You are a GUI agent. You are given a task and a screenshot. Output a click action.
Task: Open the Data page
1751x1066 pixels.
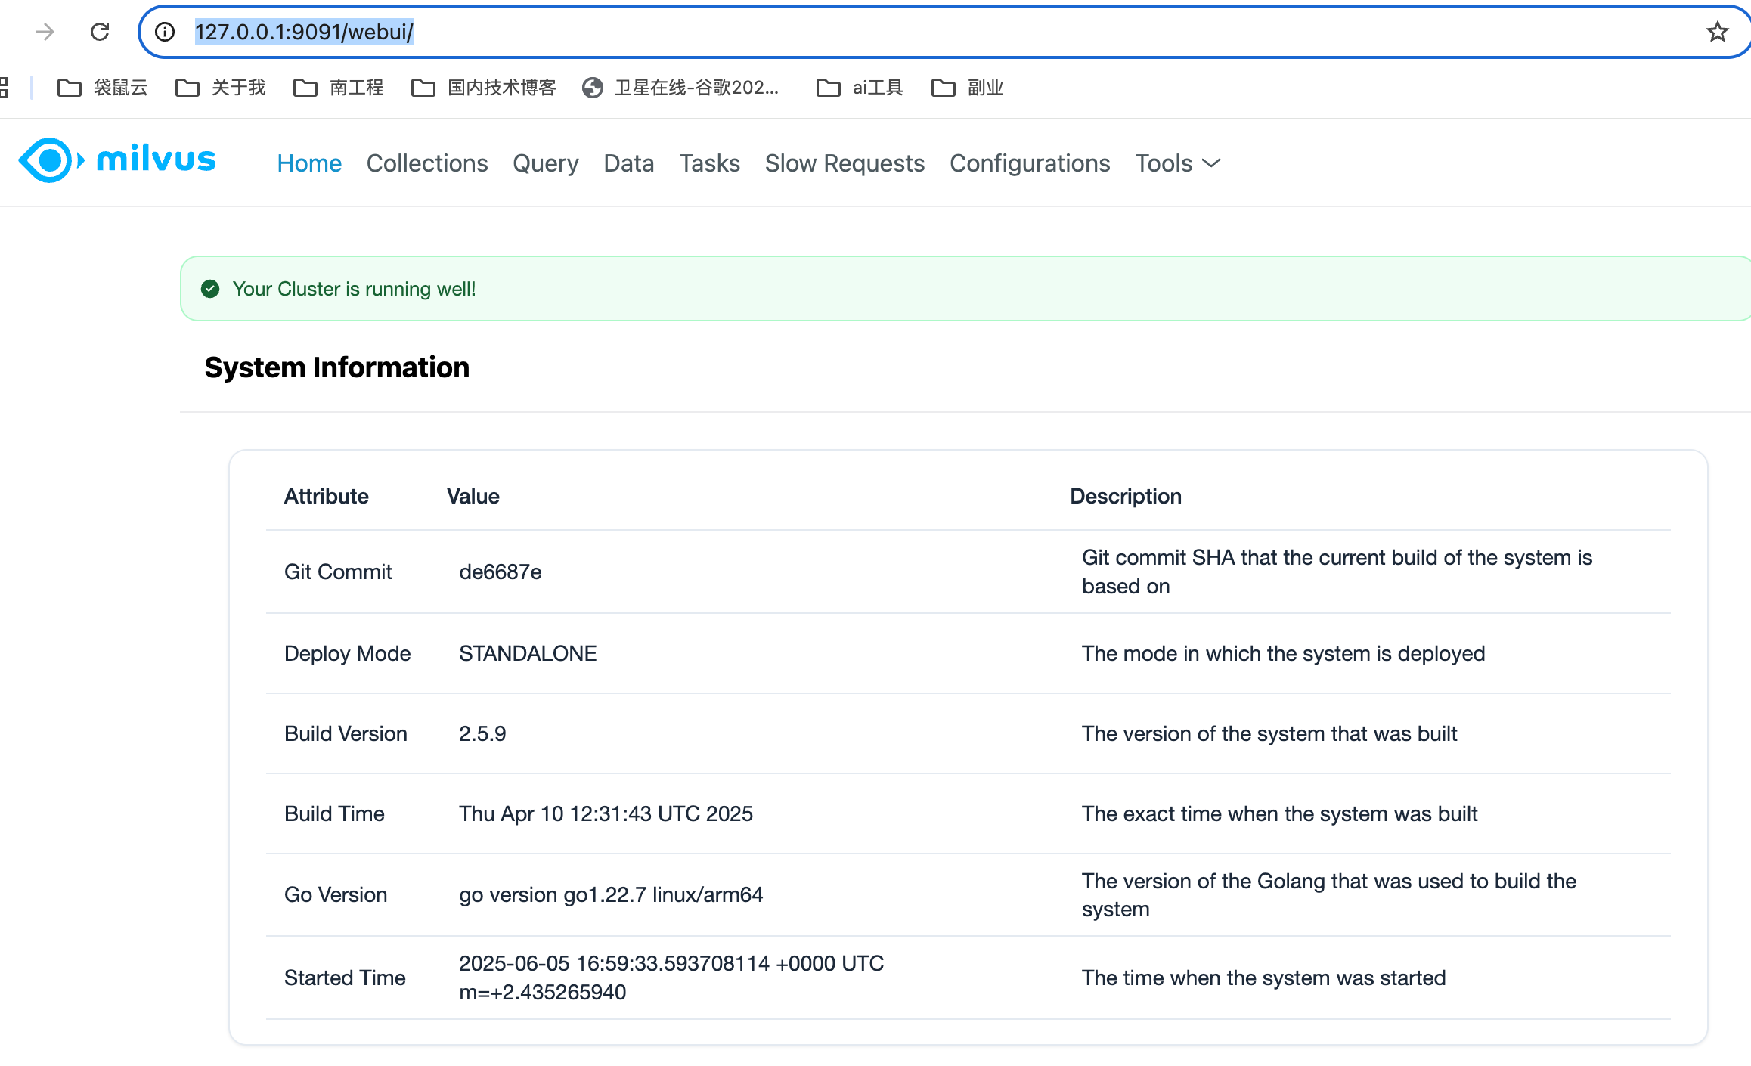[x=629, y=163]
